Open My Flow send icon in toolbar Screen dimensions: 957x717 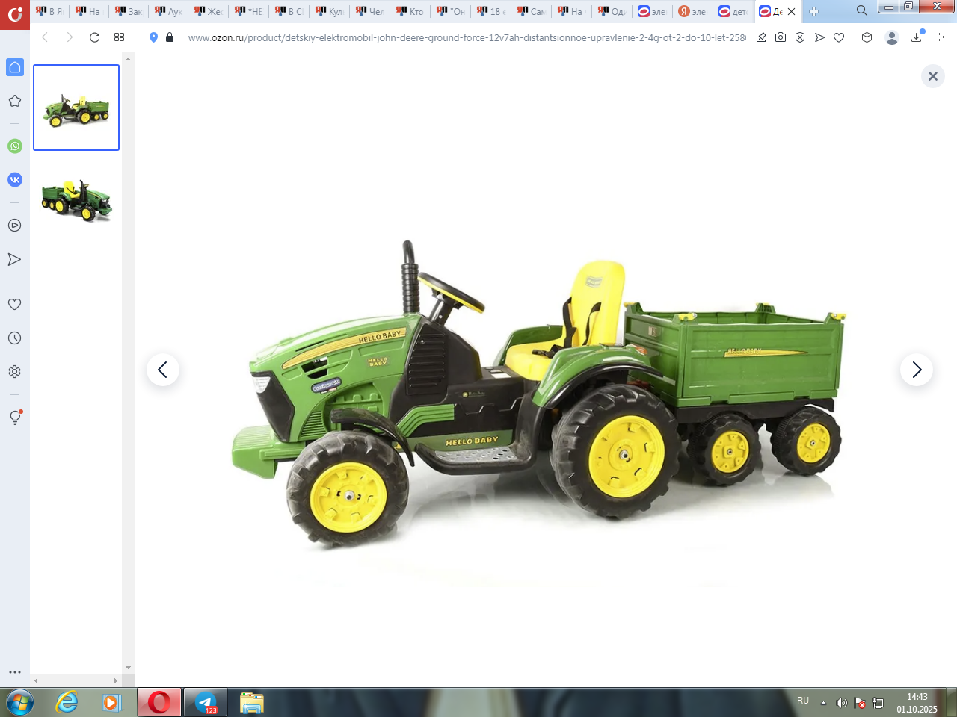coord(819,37)
